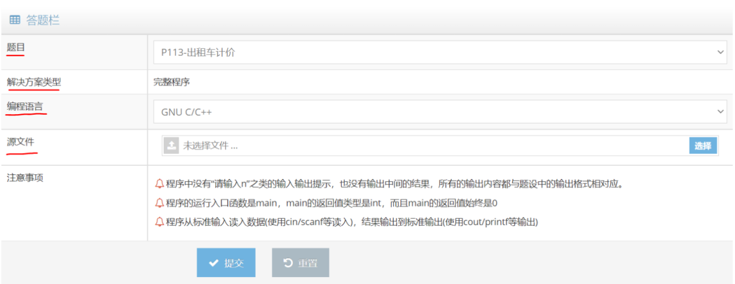Reset the form using 重置
Image resolution: width=735 pixels, height=284 pixels.
click(x=300, y=263)
